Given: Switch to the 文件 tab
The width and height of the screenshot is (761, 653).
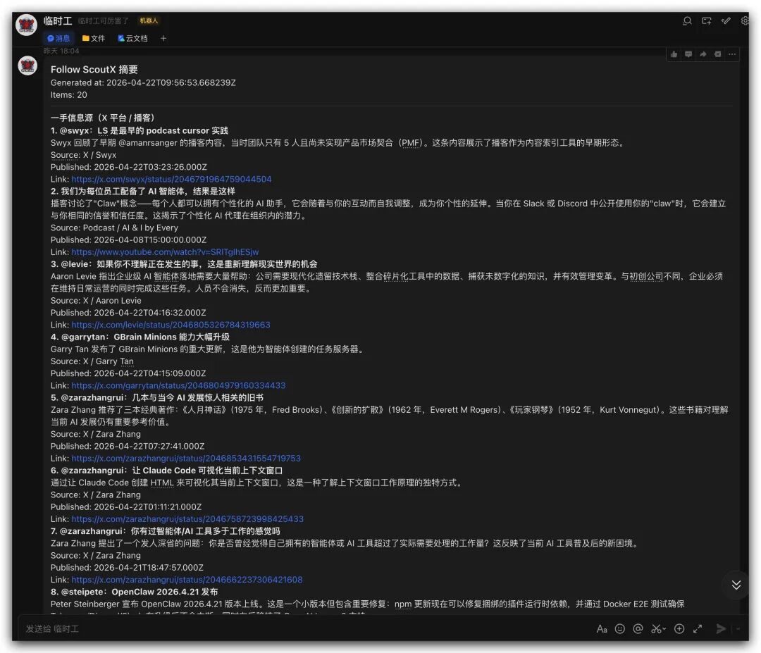Looking at the screenshot, I should point(94,38).
